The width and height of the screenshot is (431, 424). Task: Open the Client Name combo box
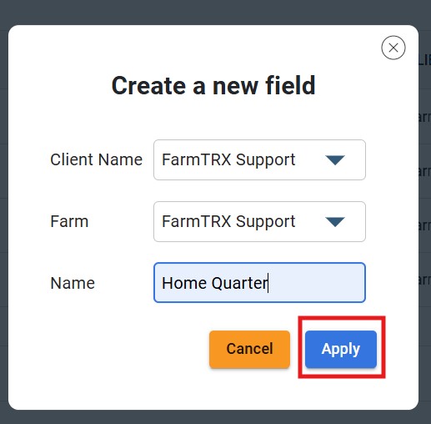click(x=259, y=160)
